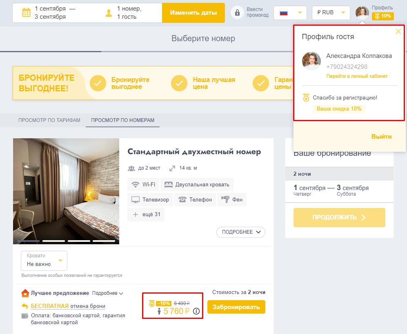Show more amenities via ещё 31
This screenshot has width=407, height=334.
[x=146, y=215]
